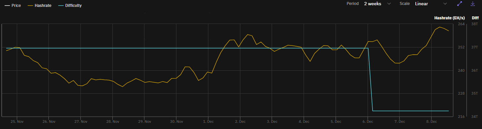The width and height of the screenshot is (482, 129).
Task: Click the 34T difficulty axis value
Action: [x=475, y=117]
